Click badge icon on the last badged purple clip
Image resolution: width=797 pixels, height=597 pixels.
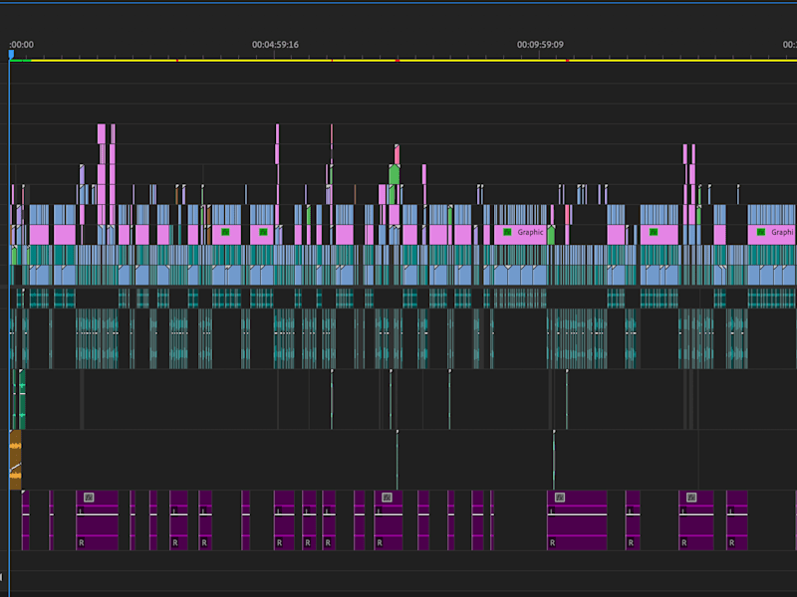691,497
